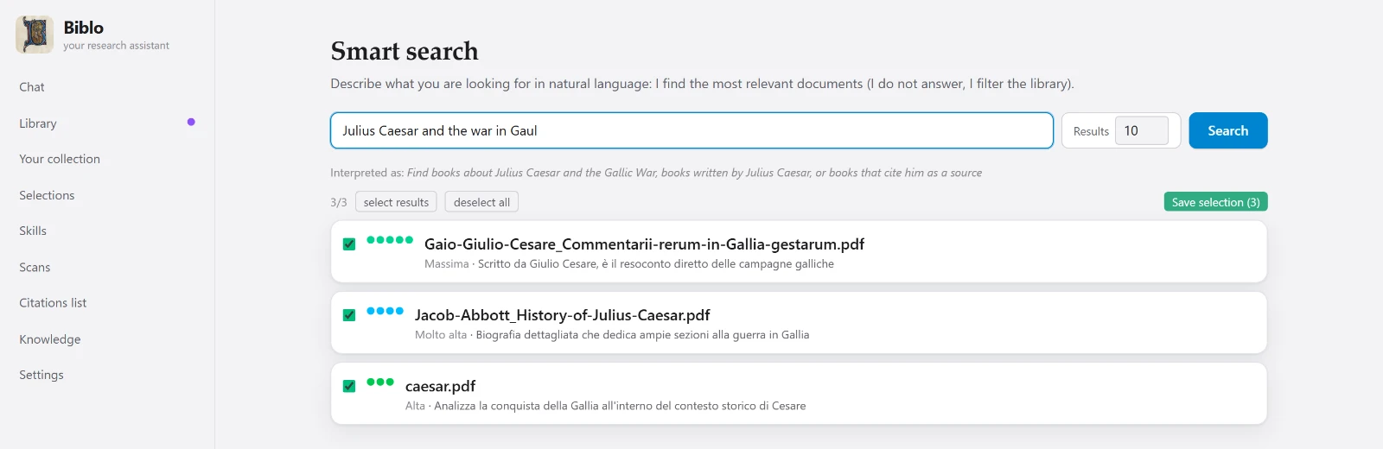Click the three green relevance dots on caesar.pdf
Viewport: 1383px width, 449px height.
[x=380, y=382]
